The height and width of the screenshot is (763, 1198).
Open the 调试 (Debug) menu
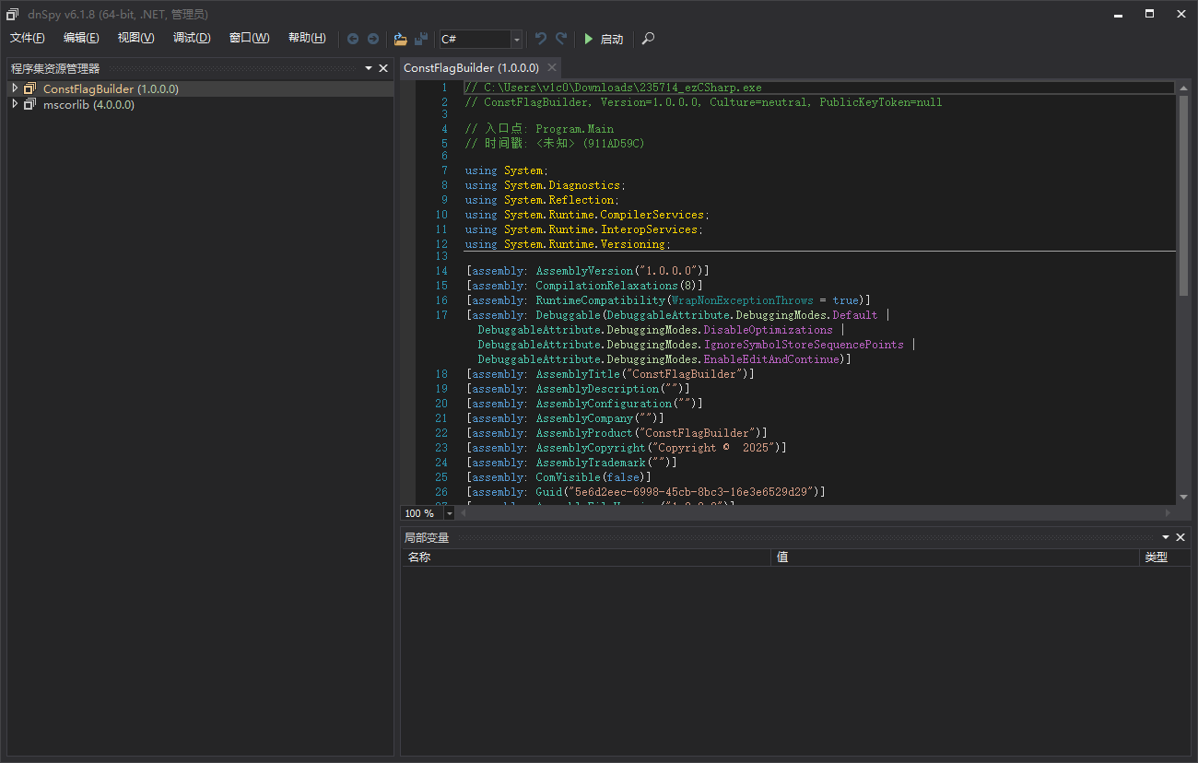click(x=191, y=38)
